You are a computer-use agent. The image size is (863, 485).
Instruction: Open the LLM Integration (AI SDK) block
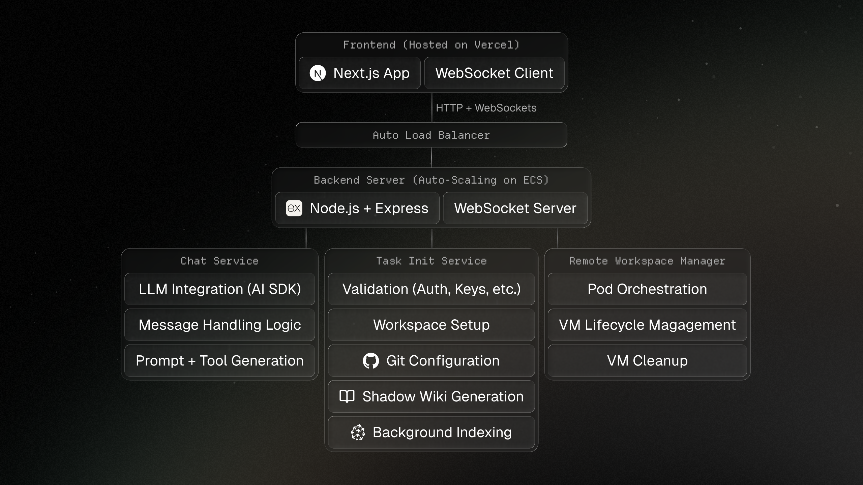coord(220,289)
